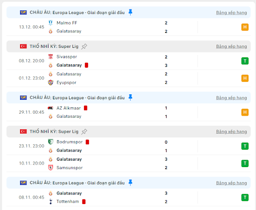Open Bảng xếp hạng for the first Super Lig

tap(231, 46)
